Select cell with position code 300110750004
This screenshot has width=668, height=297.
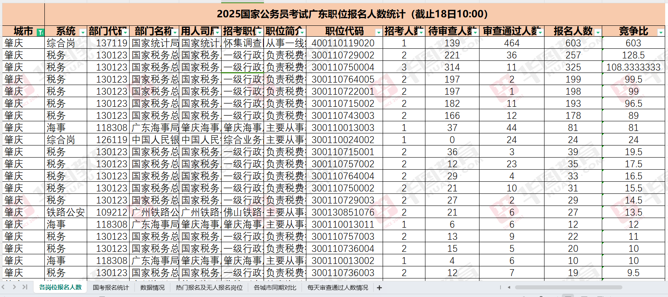(344, 67)
